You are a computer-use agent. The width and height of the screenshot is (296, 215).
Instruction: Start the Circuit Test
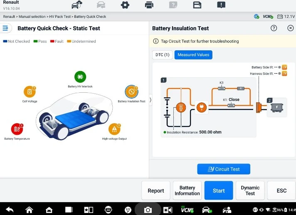coord(224,169)
